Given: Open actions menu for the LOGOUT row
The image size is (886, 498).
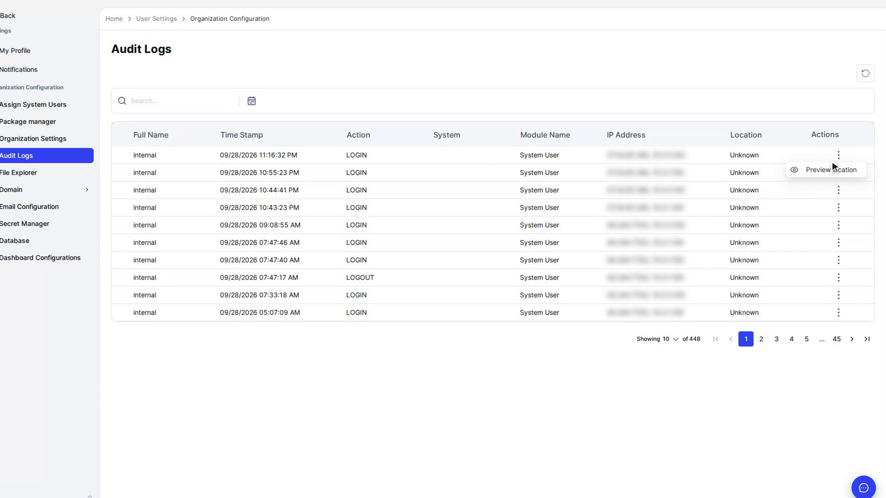Looking at the screenshot, I should pyautogui.click(x=838, y=278).
